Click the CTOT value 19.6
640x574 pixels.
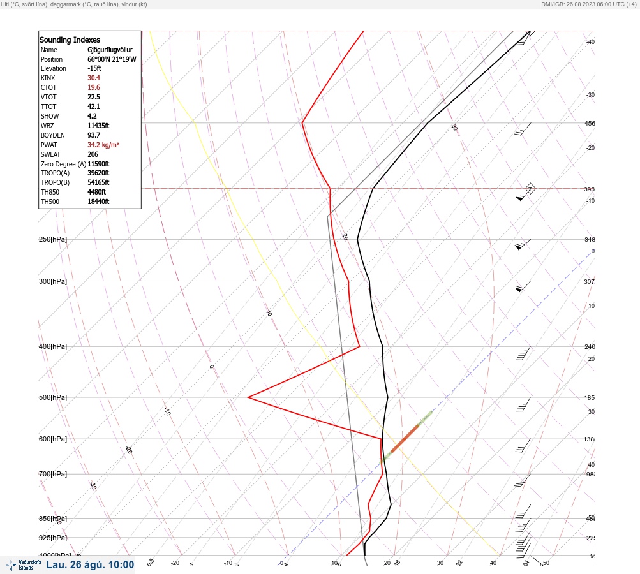(x=93, y=87)
